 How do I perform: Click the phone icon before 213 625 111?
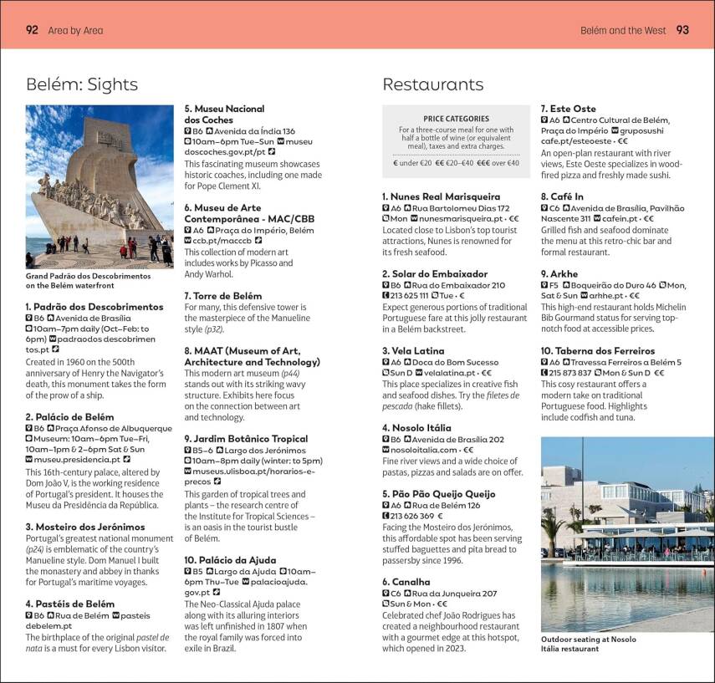(x=385, y=293)
